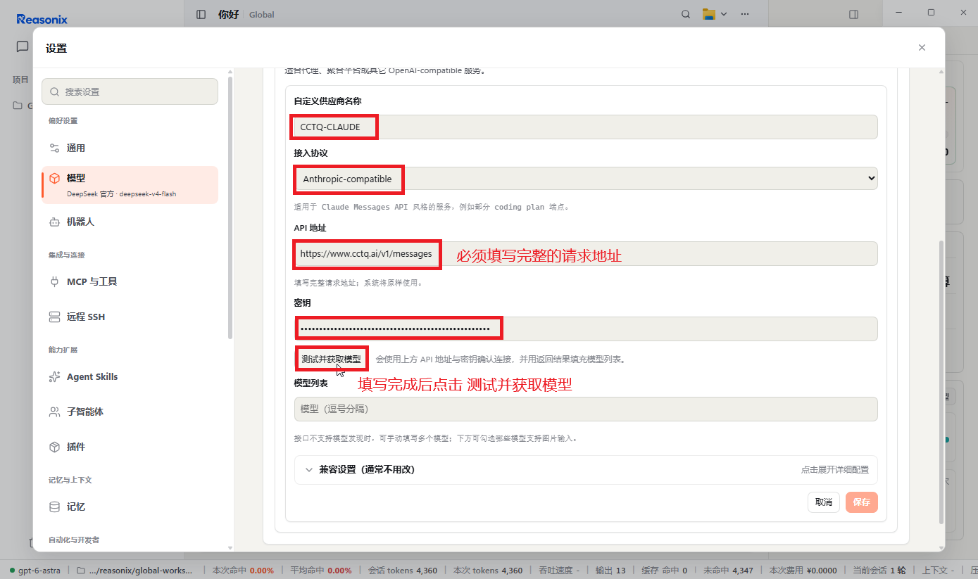The height and width of the screenshot is (579, 978).
Task: Go to MCP 与工具 settings
Action: (130, 282)
